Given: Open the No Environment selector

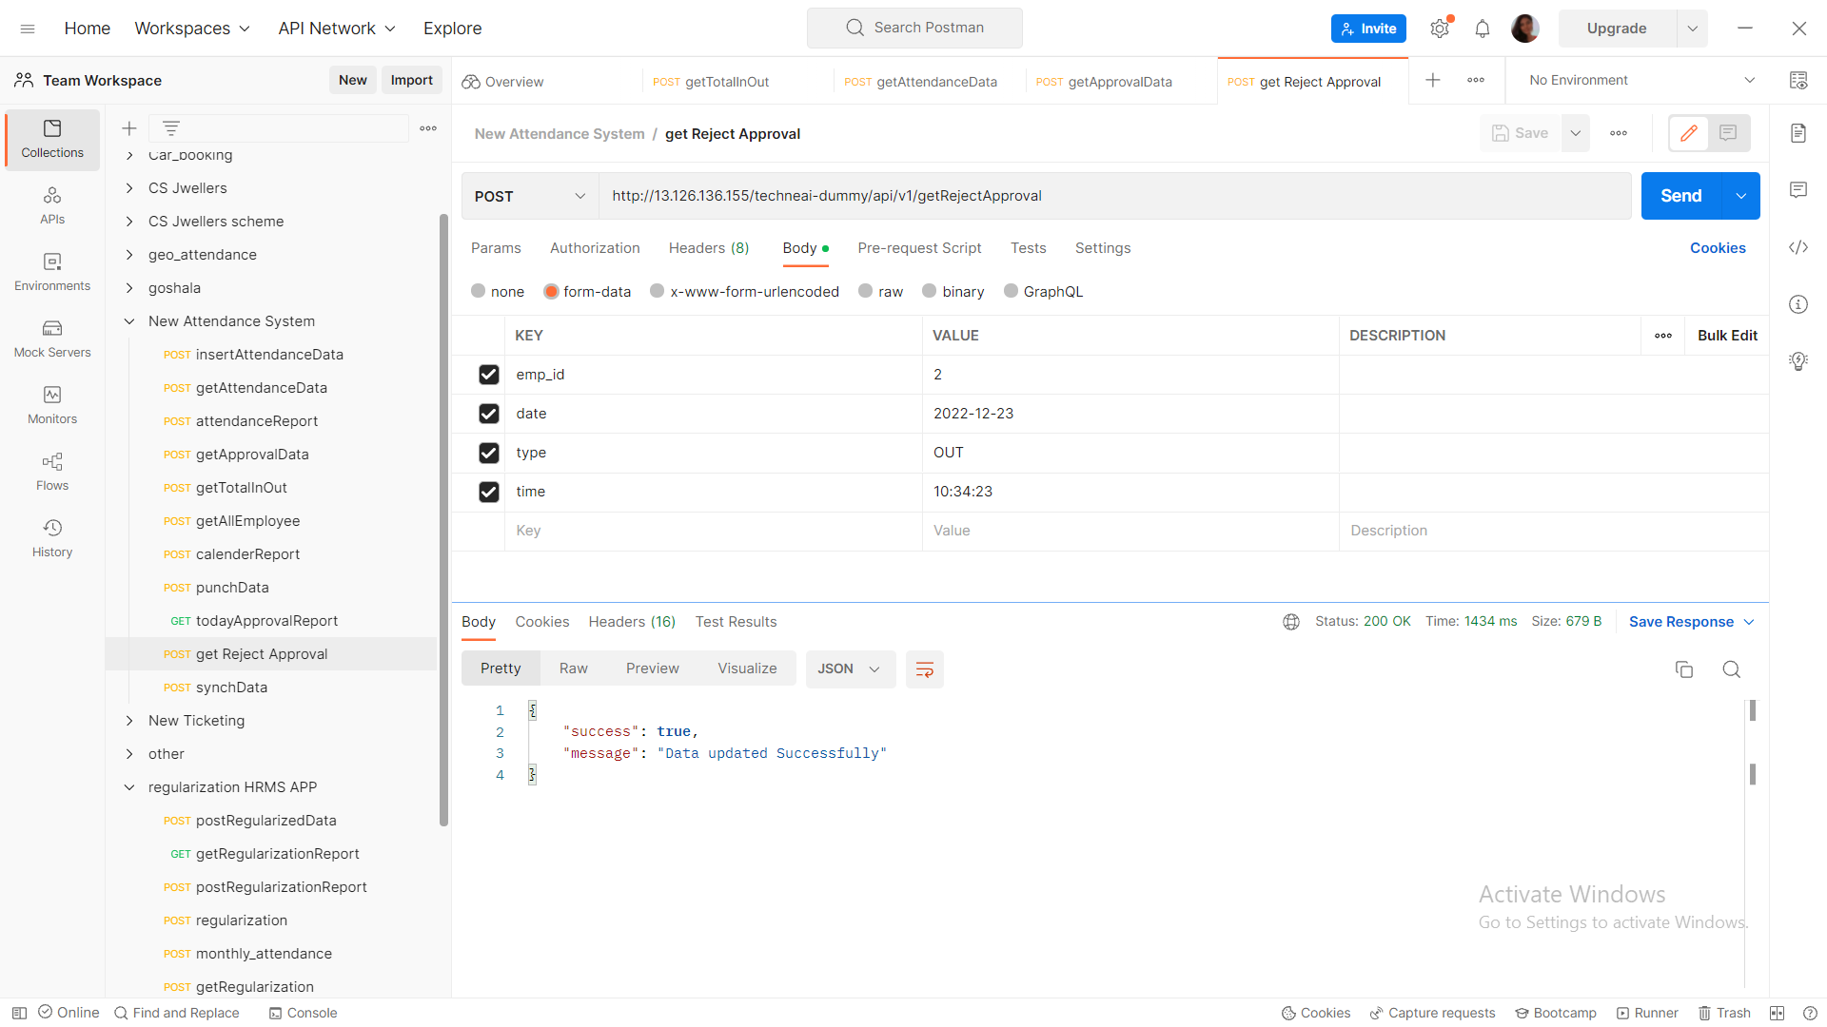Looking at the screenshot, I should 1640,80.
